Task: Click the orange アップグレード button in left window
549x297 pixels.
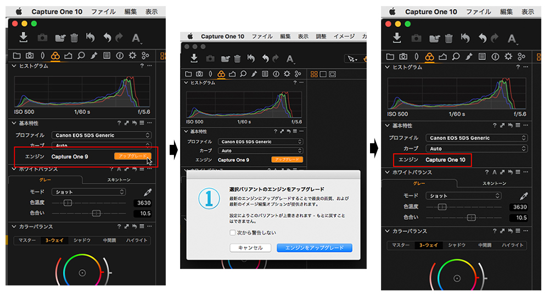Action: 133,156
